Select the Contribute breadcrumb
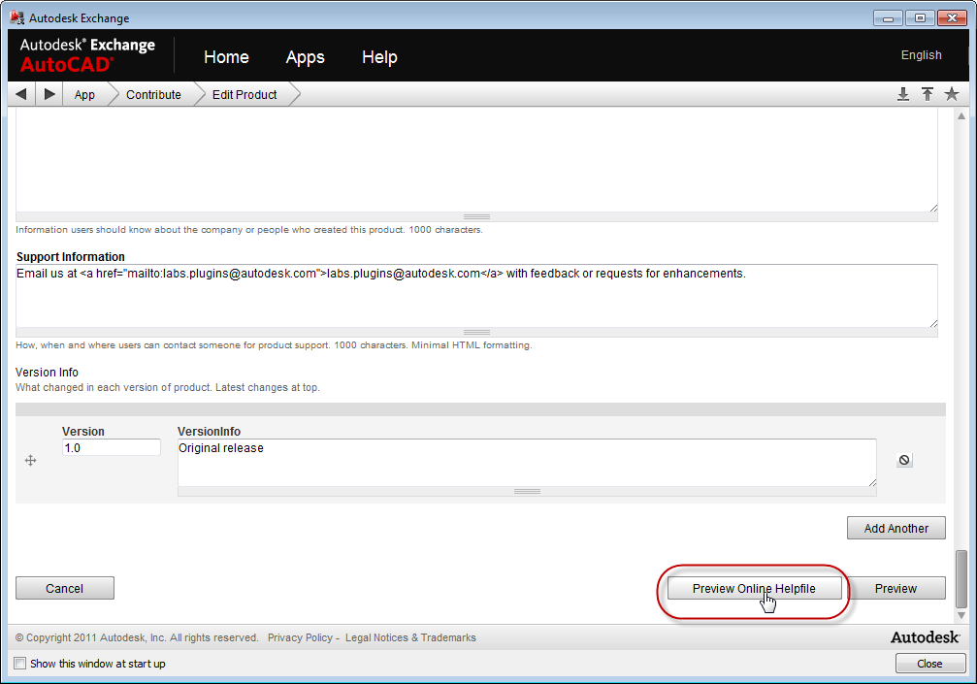 tap(153, 94)
